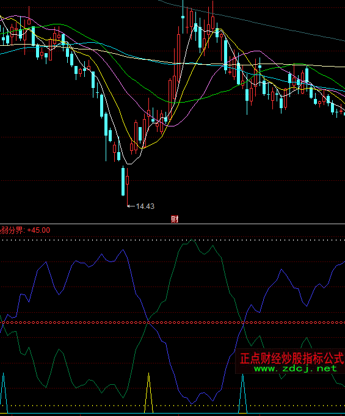Click the cyan signal spike near the watermark
This screenshot has height=416, width=345.
pos(242,393)
